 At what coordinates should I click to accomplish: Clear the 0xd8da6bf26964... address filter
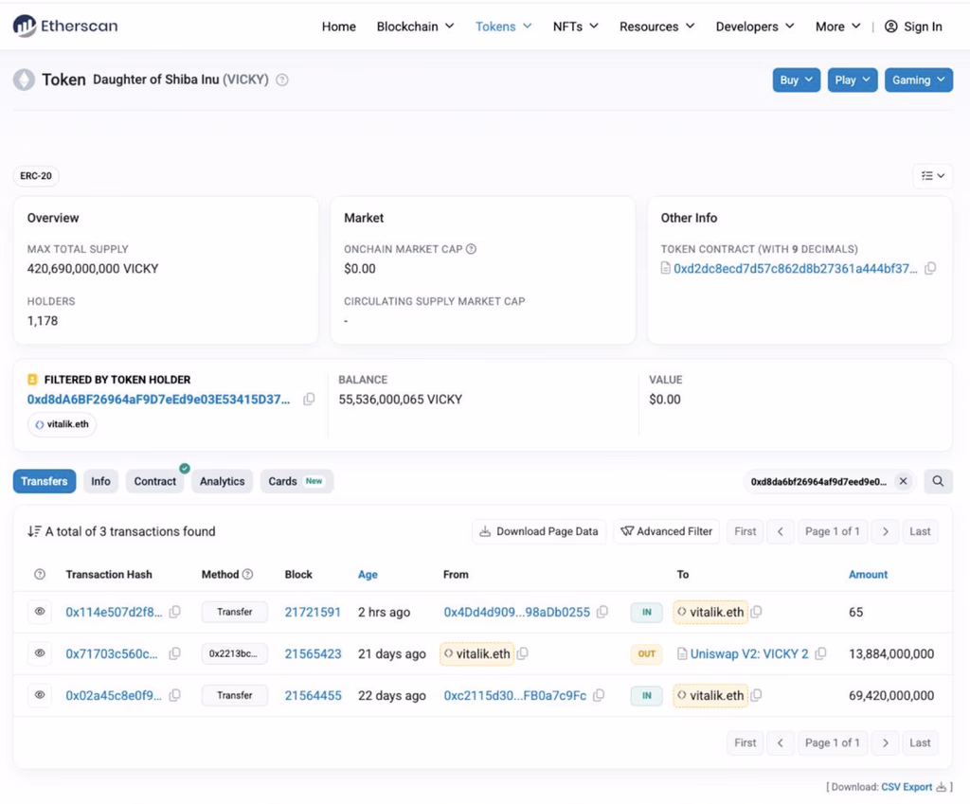click(x=903, y=481)
